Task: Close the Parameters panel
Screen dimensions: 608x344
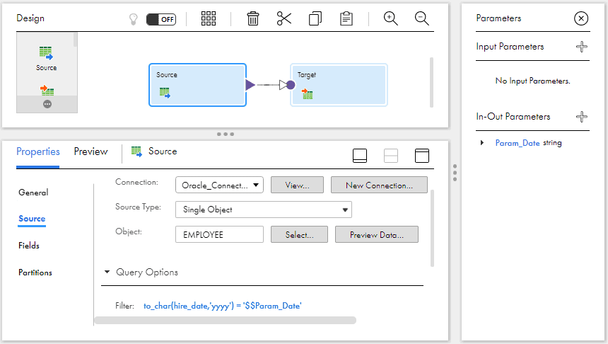Action: (x=581, y=18)
